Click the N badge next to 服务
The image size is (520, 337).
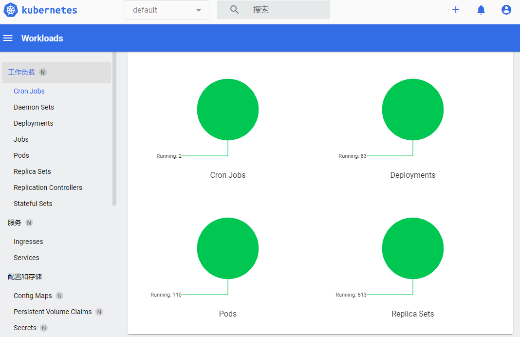(x=29, y=223)
